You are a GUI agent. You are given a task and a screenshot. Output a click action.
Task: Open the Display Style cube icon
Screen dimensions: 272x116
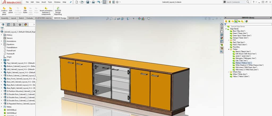tap(128, 19)
